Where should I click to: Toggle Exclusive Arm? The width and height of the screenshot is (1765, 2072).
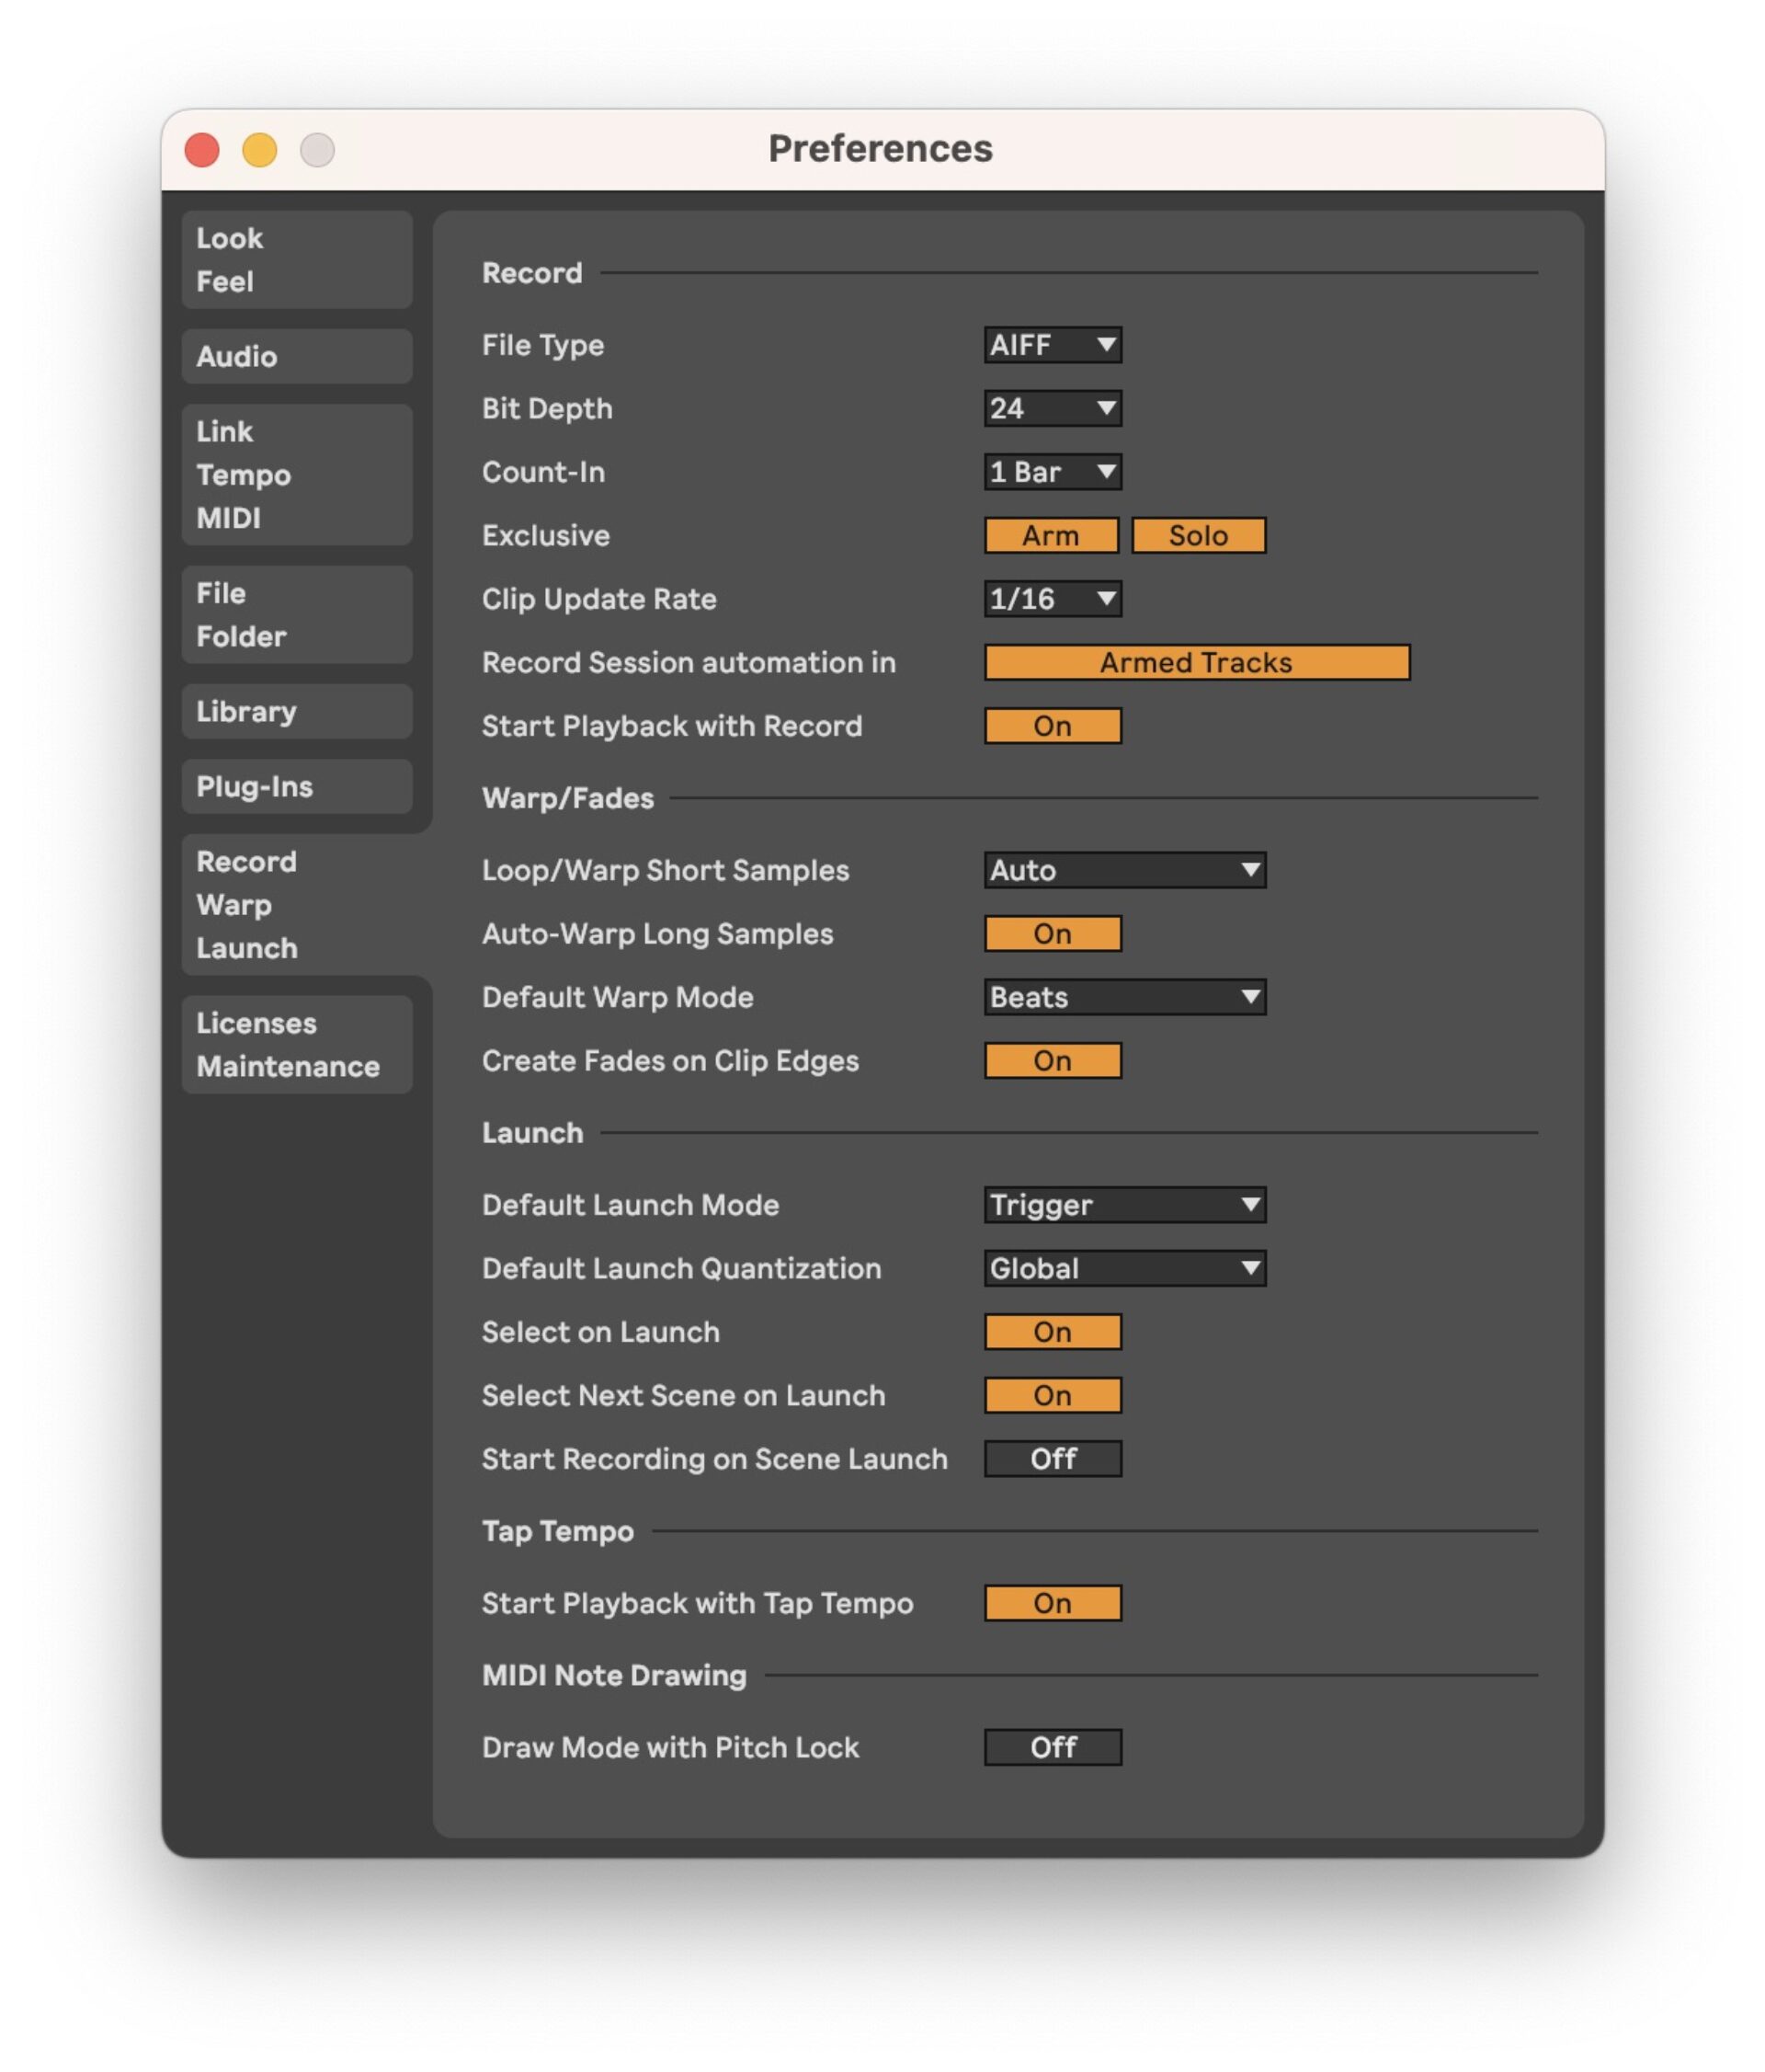(x=1051, y=535)
